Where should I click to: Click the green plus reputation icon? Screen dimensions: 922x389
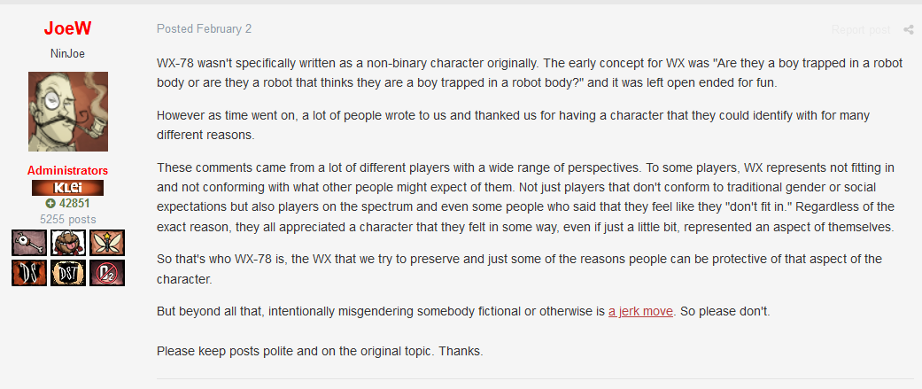[51, 203]
